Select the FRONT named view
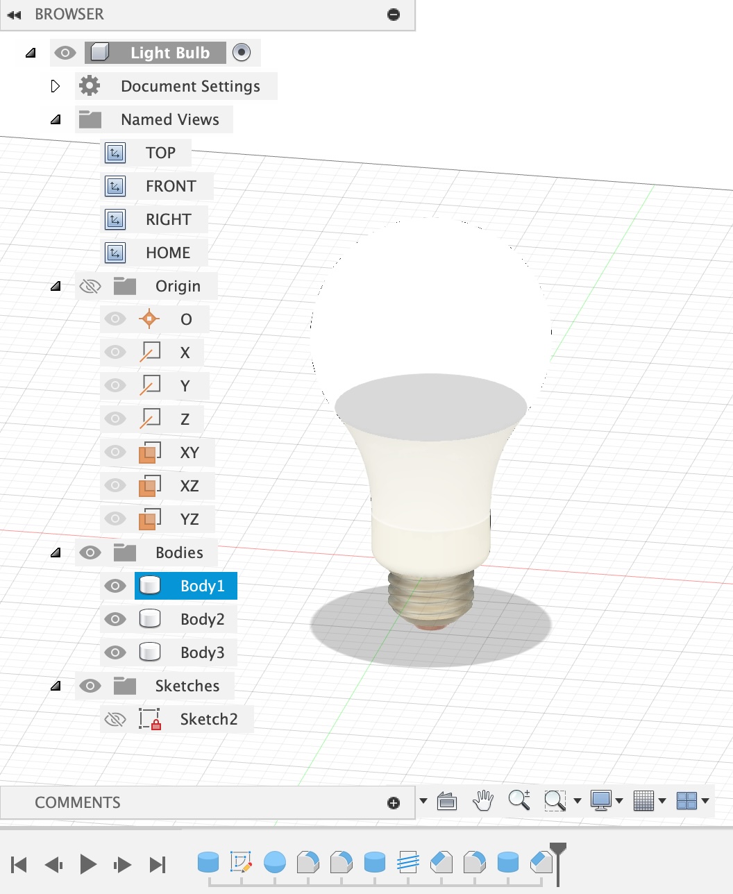 click(x=170, y=186)
